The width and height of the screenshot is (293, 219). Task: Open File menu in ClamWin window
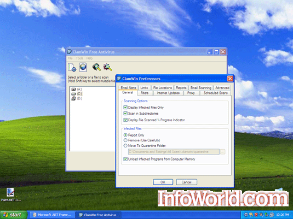pos(70,58)
